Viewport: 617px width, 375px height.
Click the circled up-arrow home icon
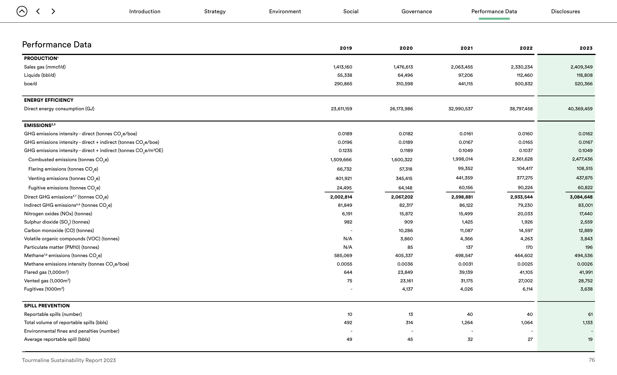tap(22, 11)
